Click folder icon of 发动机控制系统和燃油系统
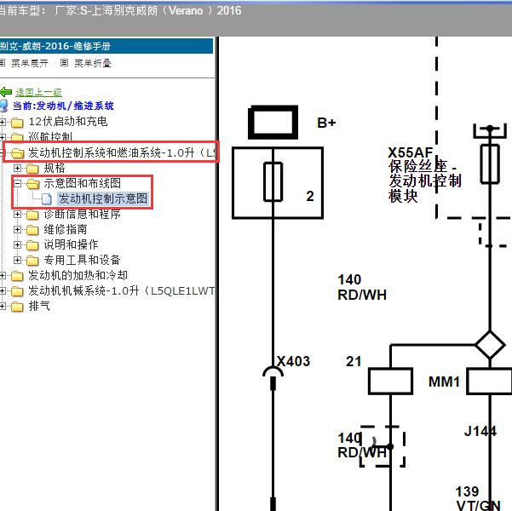Screen dimensions: 512x511 [17, 153]
